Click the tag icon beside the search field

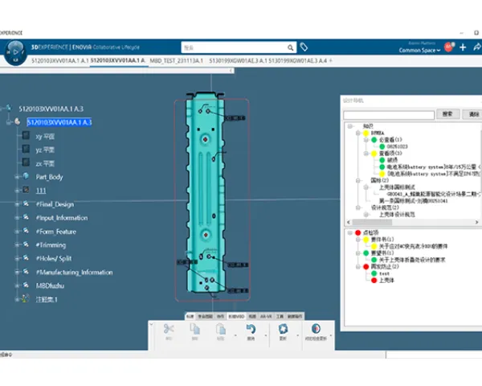point(304,47)
